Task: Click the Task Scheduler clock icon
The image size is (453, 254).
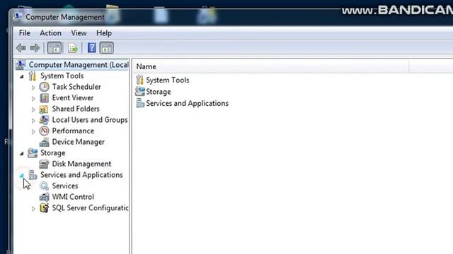Action: coord(44,87)
